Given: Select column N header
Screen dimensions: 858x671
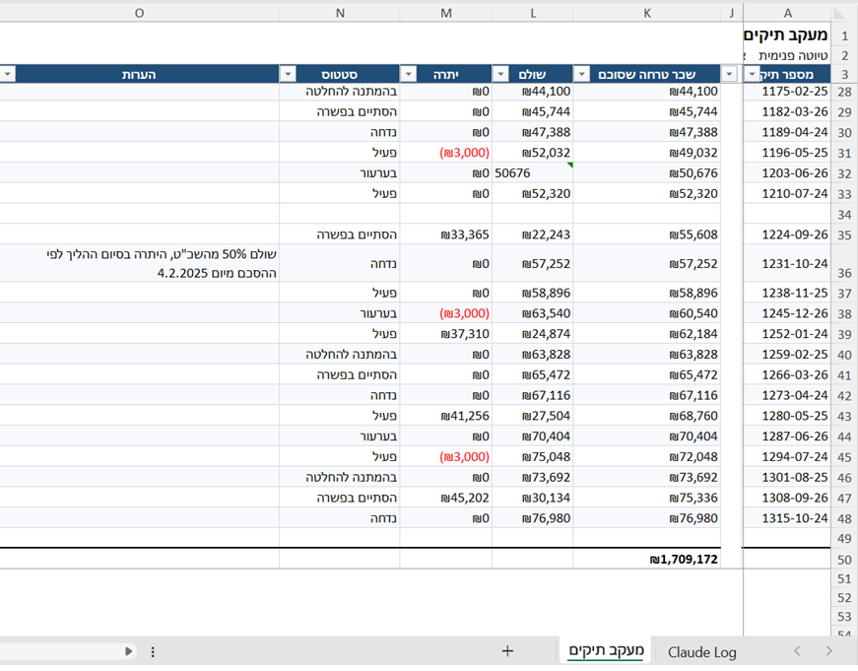Looking at the screenshot, I should pos(340,13).
